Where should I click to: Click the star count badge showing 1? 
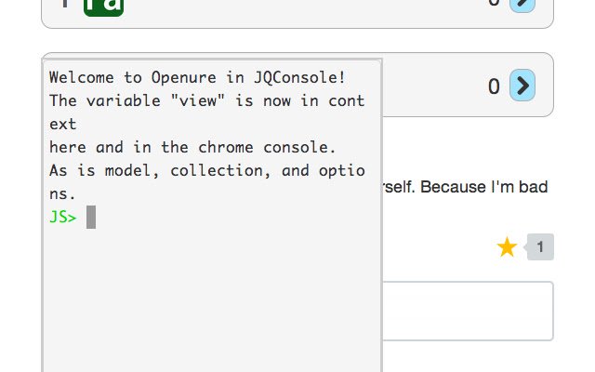point(539,247)
